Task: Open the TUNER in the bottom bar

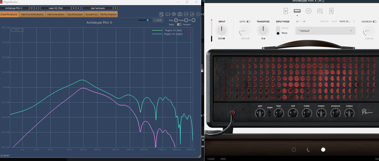Action: click(211, 159)
